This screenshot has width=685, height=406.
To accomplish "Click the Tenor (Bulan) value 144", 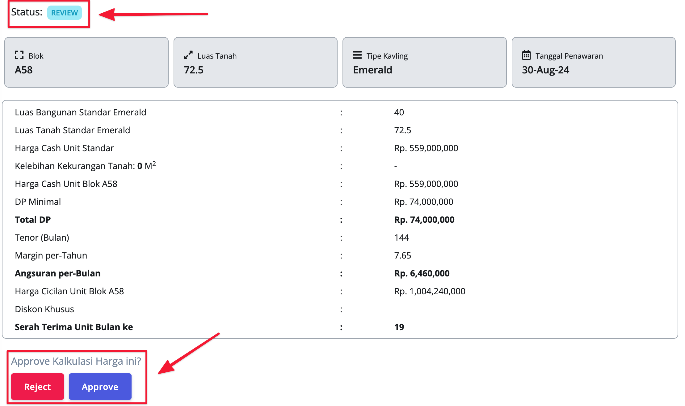I will [x=401, y=238].
